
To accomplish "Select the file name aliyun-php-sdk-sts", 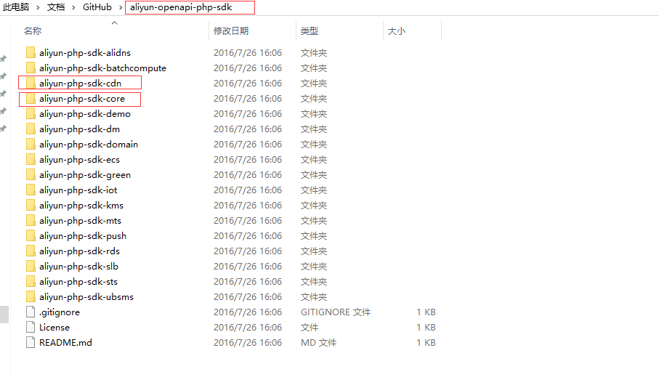I will click(x=78, y=281).
